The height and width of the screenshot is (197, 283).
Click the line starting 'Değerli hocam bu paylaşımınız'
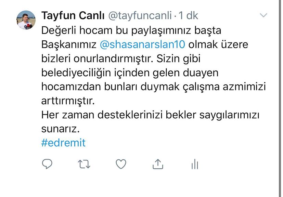(x=131, y=30)
